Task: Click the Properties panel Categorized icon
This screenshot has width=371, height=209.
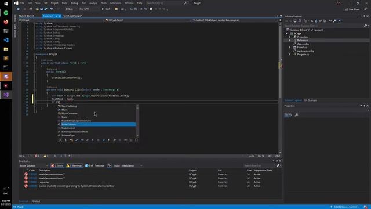Action: click(x=286, y=115)
